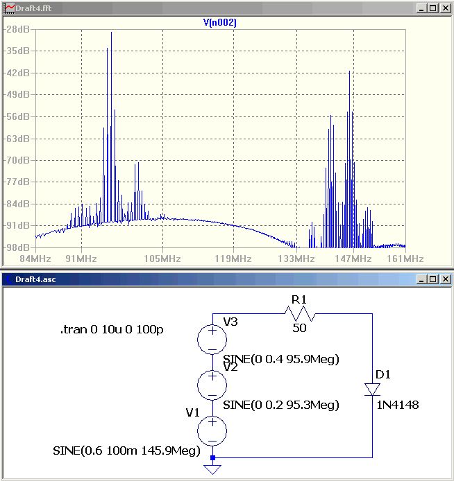Click the V(n002) trace label

[x=220, y=22]
